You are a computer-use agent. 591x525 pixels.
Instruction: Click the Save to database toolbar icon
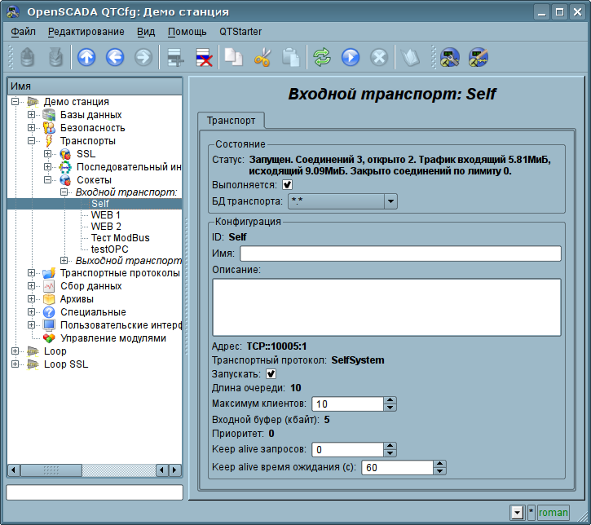(x=55, y=58)
